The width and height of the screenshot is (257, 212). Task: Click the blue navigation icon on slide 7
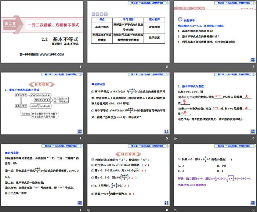(x=80, y=202)
